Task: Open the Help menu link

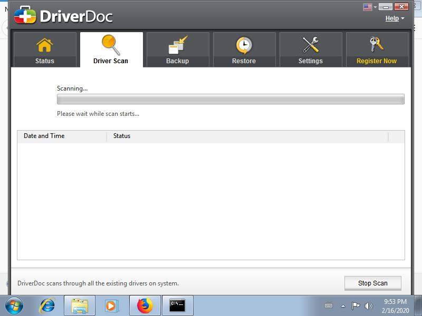Action: tap(392, 18)
